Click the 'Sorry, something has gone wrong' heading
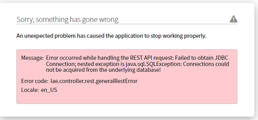 click(x=67, y=19)
